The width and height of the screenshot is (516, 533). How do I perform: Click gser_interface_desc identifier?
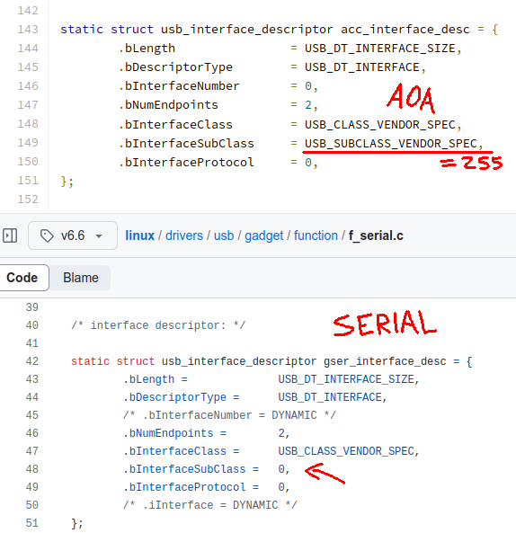385,361
